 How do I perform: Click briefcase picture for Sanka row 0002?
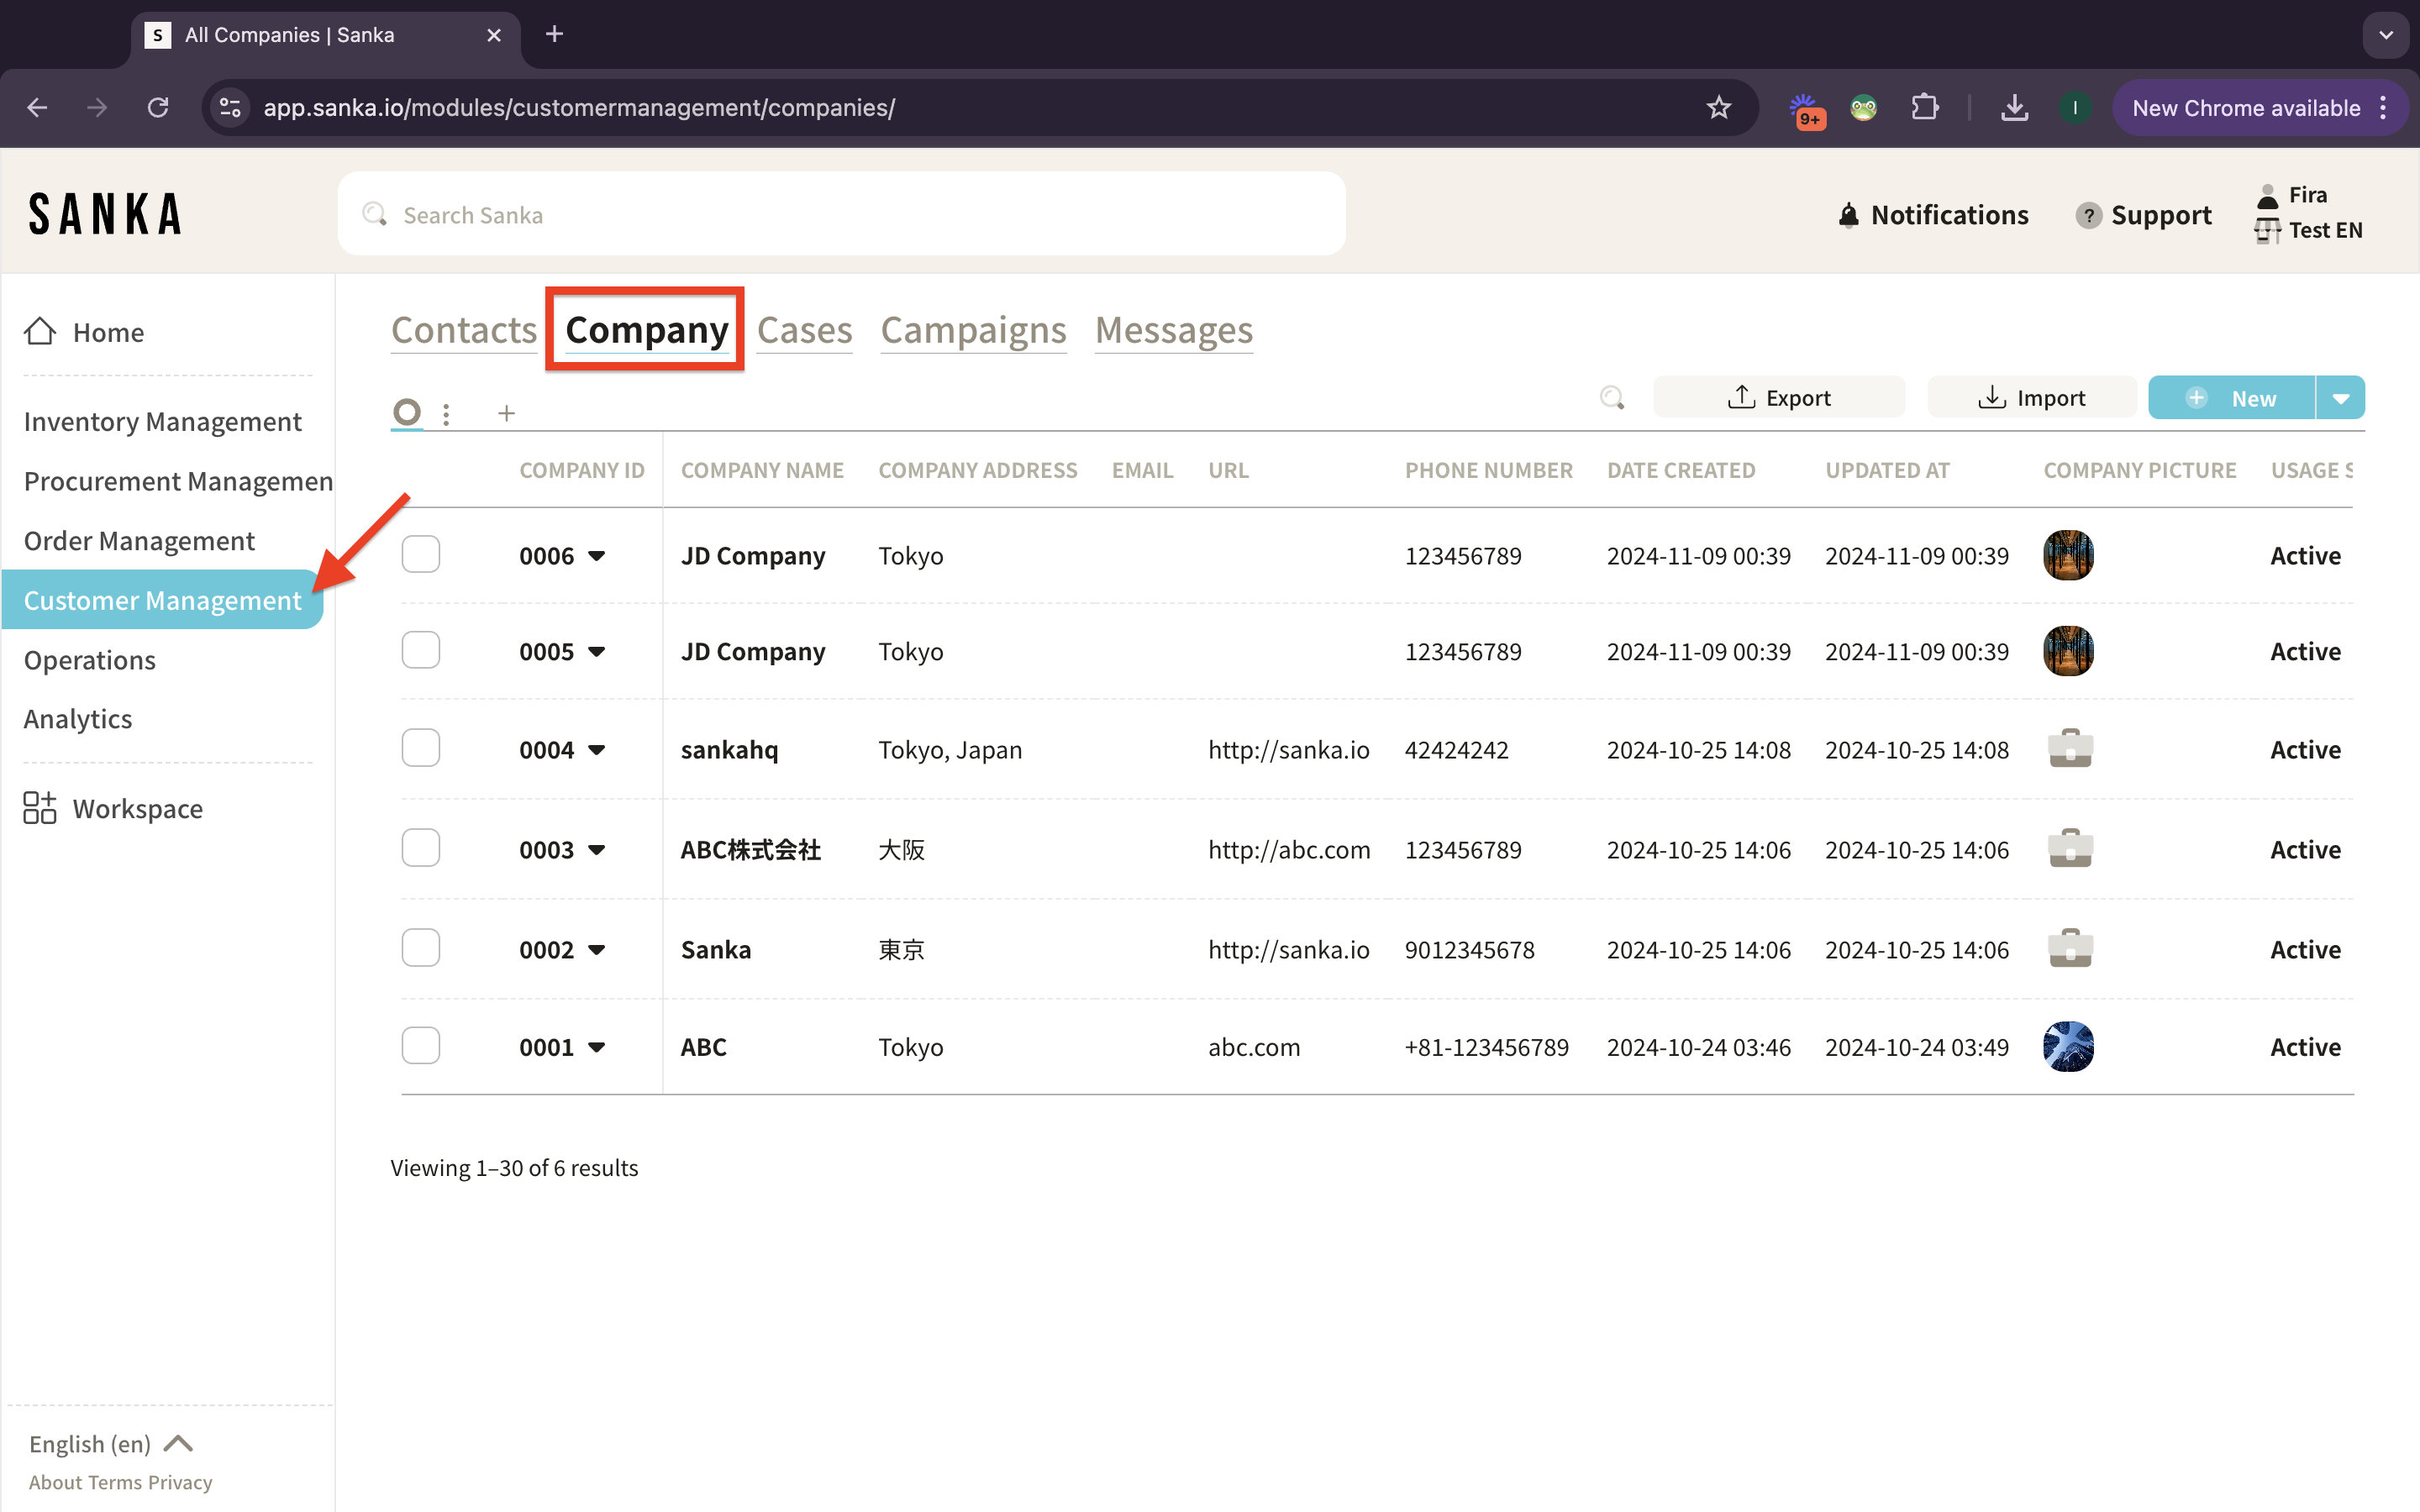point(2070,948)
